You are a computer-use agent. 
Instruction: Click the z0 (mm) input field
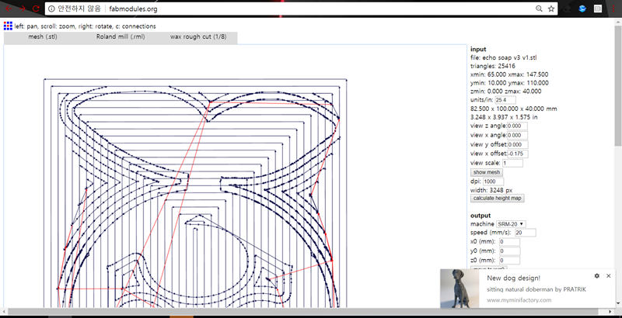(x=510, y=261)
